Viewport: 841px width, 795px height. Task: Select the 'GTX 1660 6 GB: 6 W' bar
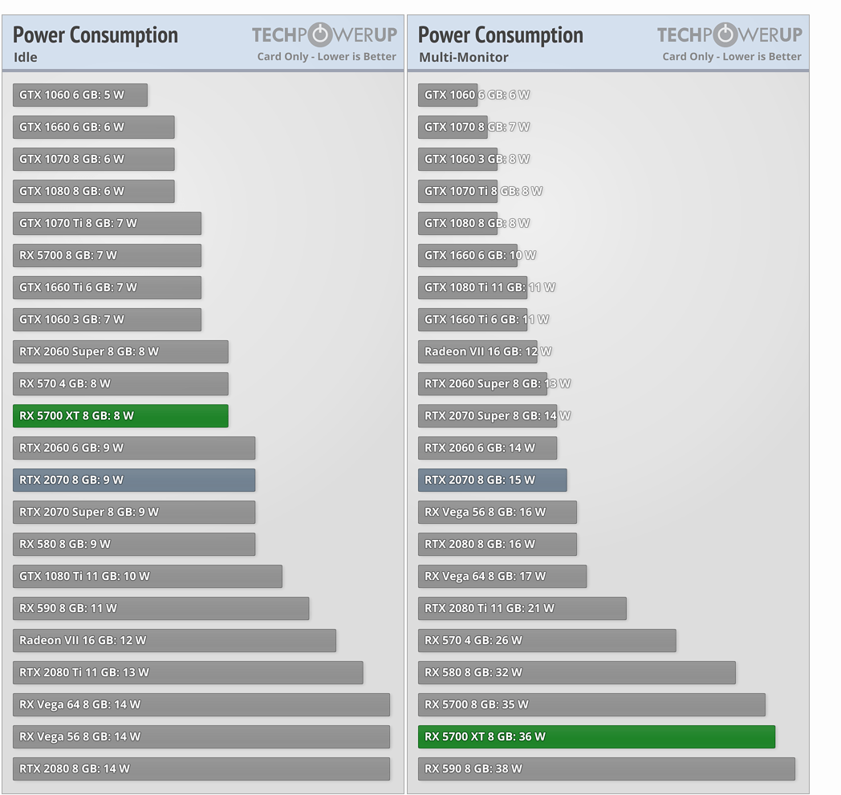(93, 127)
